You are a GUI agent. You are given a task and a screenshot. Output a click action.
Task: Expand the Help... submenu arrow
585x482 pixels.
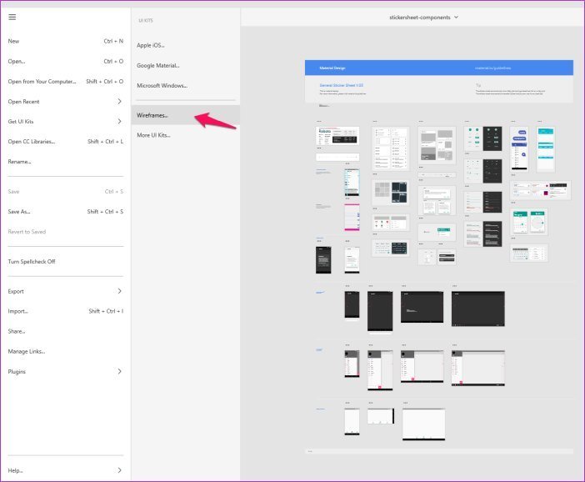pos(119,470)
